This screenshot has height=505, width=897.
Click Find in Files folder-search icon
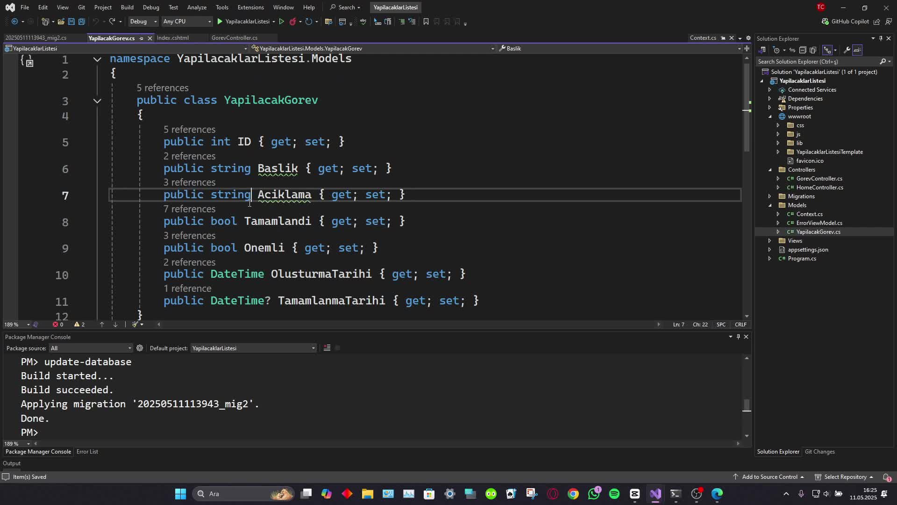(328, 22)
